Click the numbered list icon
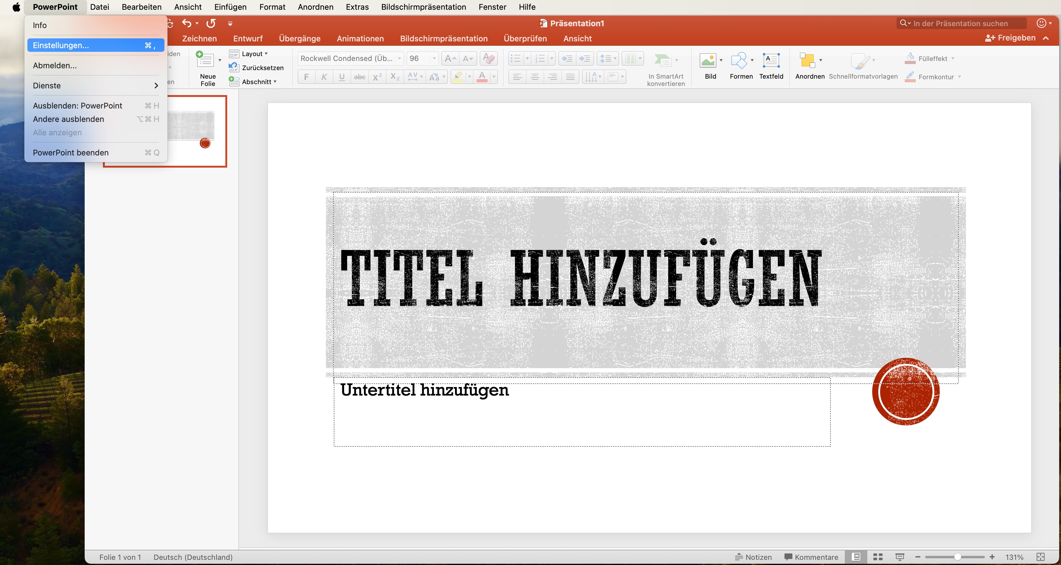 [540, 59]
